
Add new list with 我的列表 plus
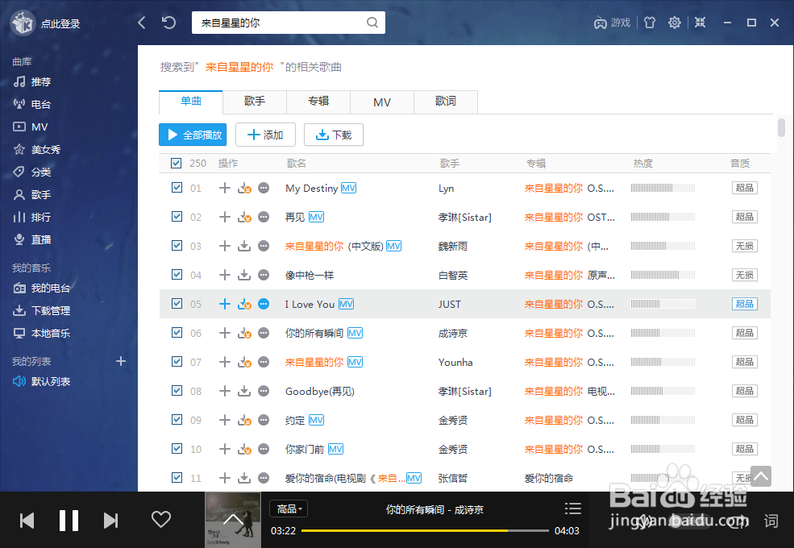(121, 361)
